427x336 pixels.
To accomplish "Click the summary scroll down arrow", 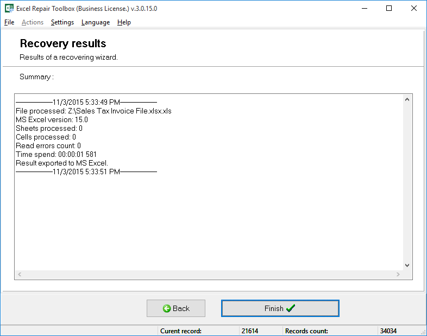I will click(407, 265).
